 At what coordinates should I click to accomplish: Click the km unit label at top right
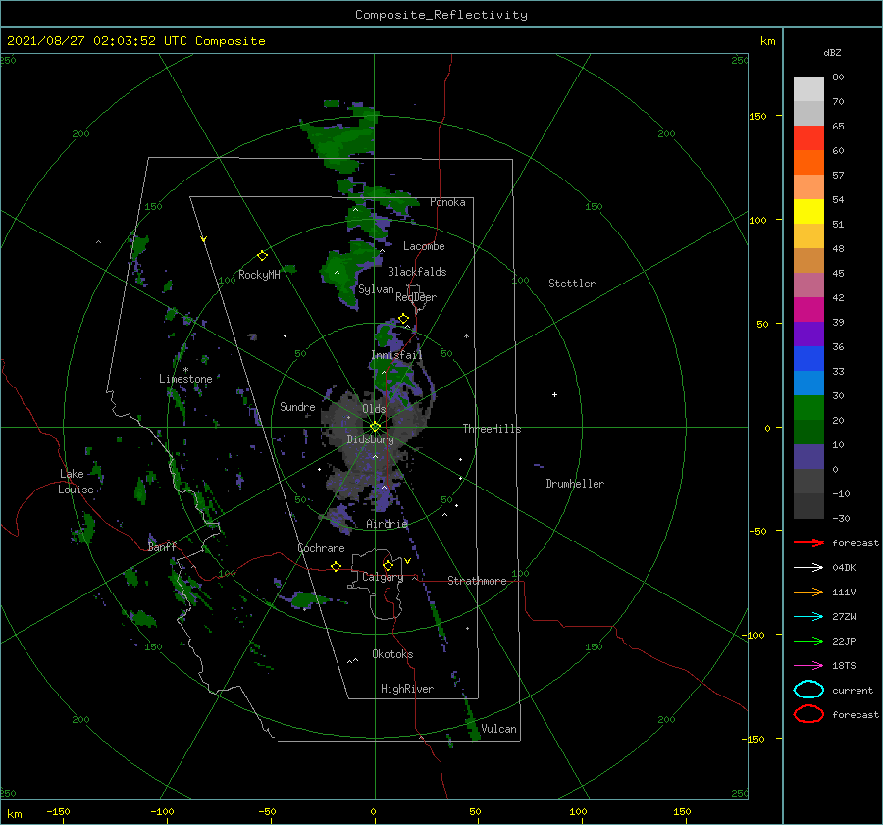pos(767,41)
